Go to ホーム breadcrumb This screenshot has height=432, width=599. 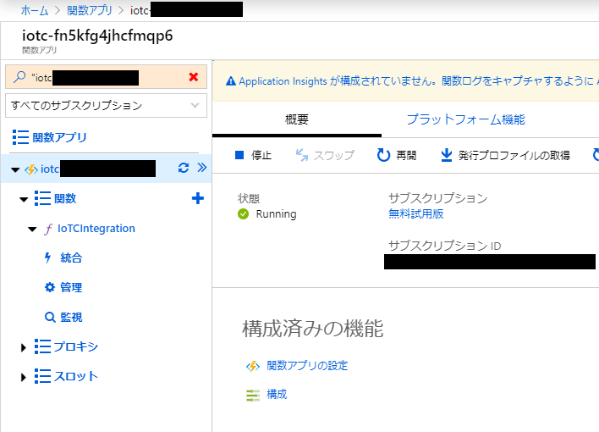(x=35, y=10)
